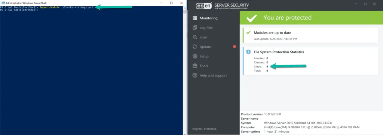383x135 pixels.
Task: Click 'Progress. Protected.' tagline in sidebar
Action: coord(204,129)
